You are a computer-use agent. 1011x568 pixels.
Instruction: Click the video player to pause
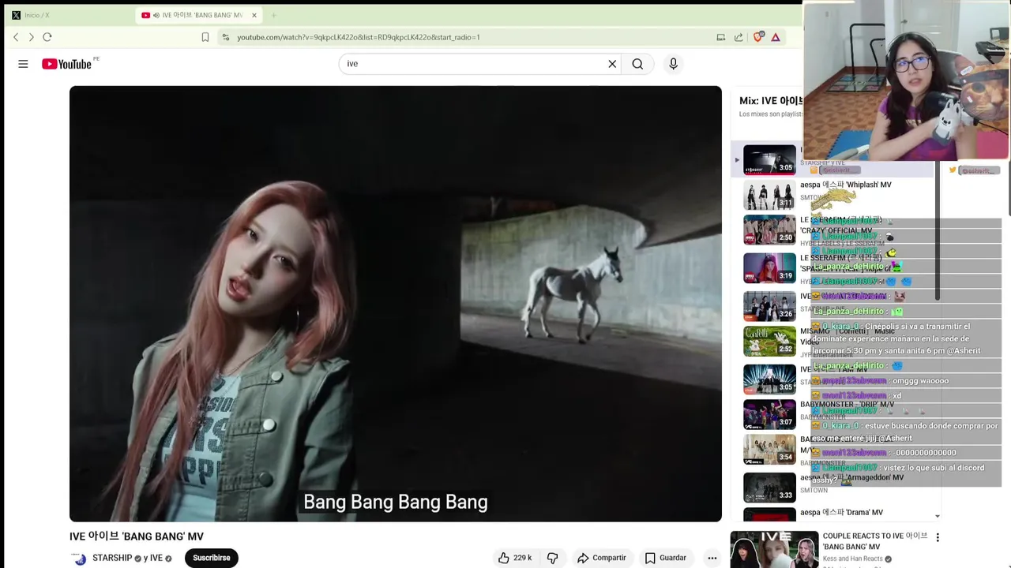point(396,304)
